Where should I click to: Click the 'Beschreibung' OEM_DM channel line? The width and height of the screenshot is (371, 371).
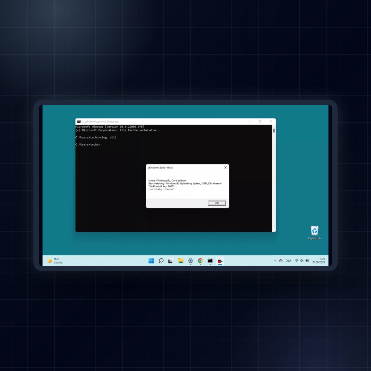(185, 183)
